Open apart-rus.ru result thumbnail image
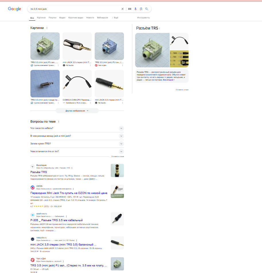 coord(117,219)
